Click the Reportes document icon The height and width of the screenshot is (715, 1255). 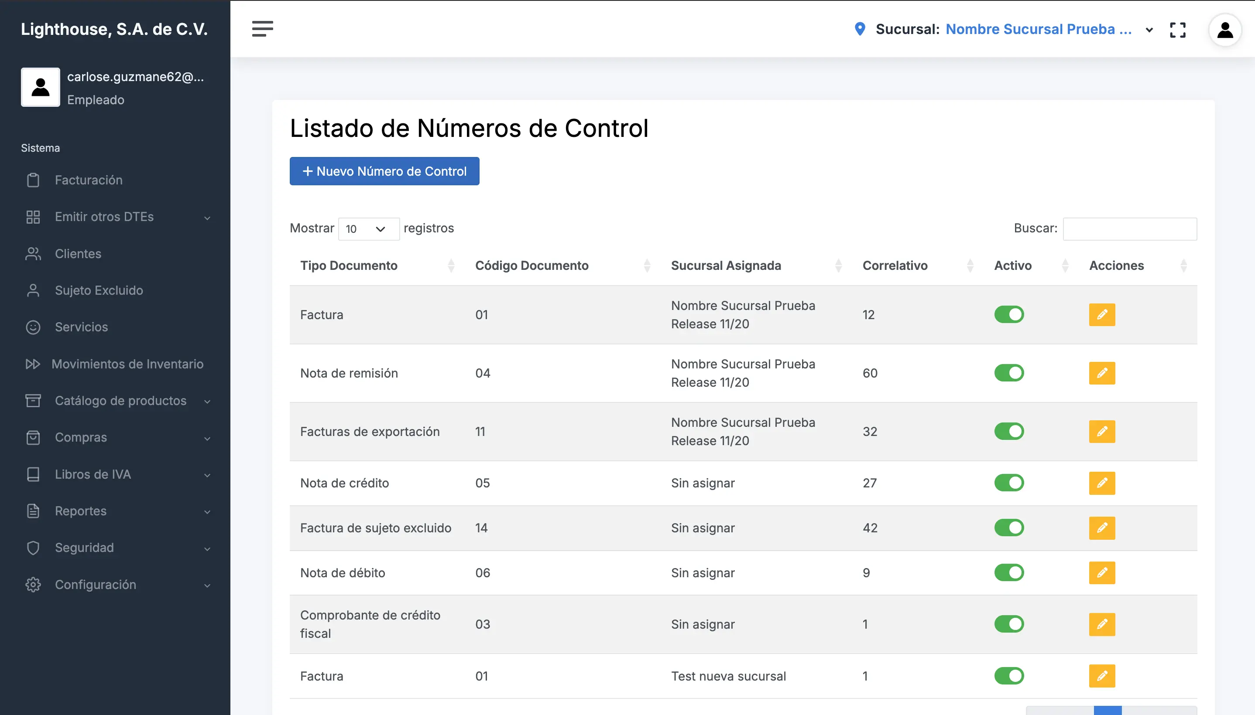33,511
